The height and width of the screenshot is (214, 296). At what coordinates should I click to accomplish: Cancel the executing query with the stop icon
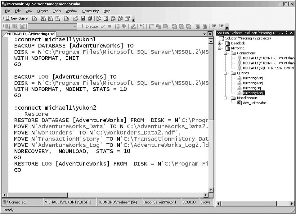click(x=110, y=26)
